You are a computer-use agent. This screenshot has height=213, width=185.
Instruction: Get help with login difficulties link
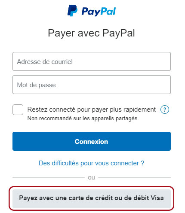coord(91,163)
